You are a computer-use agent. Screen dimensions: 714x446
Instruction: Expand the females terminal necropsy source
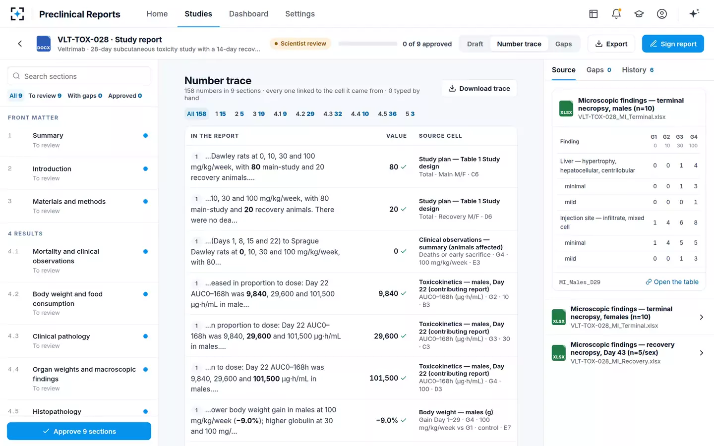(701, 317)
